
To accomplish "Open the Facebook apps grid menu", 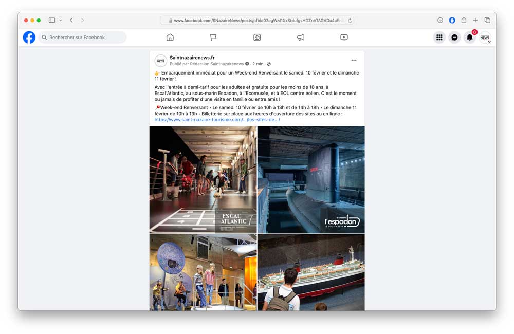I will [x=439, y=38].
